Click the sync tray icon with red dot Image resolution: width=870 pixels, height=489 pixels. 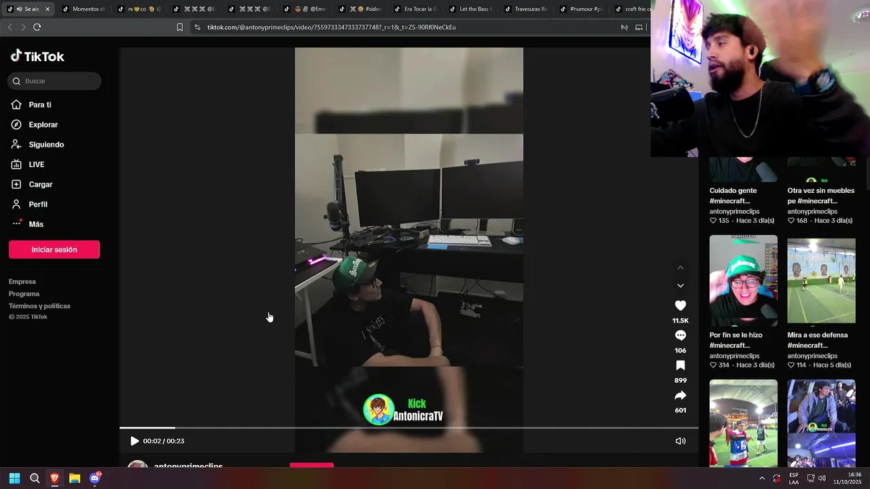[777, 478]
